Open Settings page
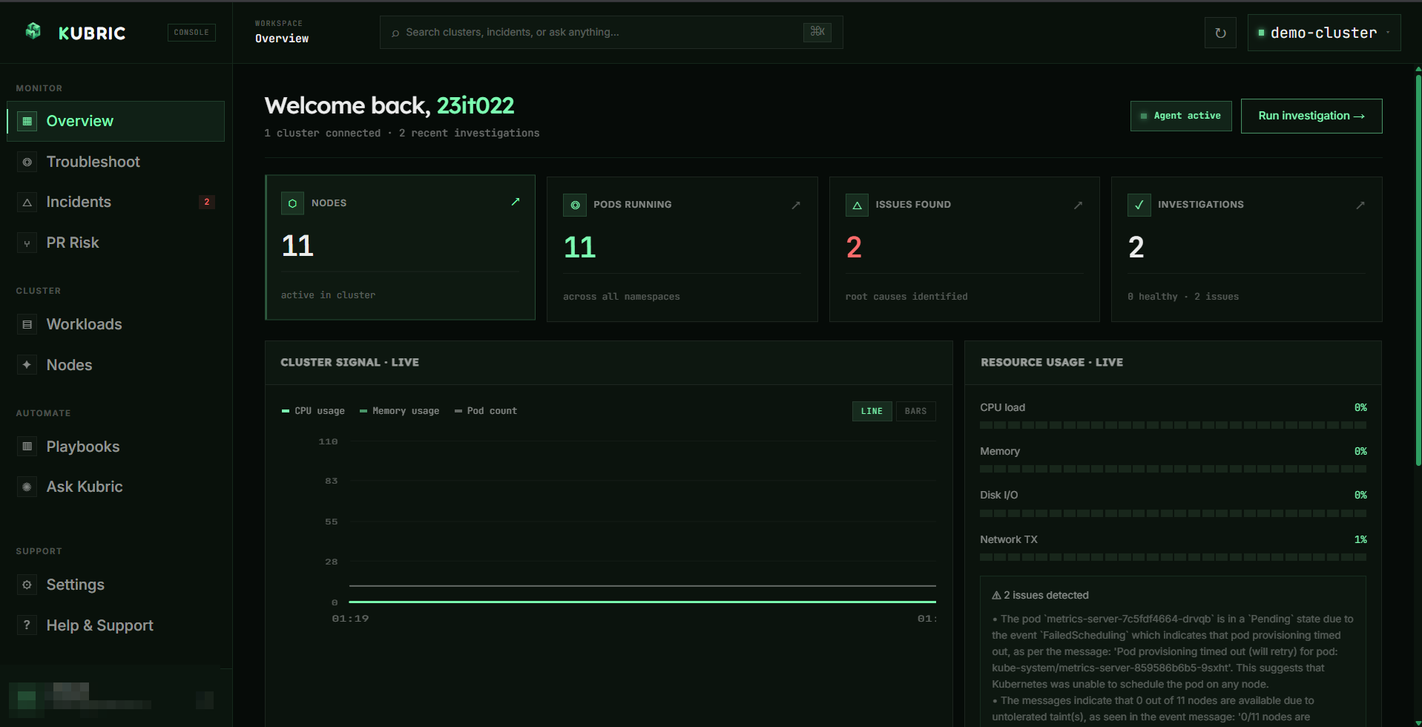 click(116, 585)
